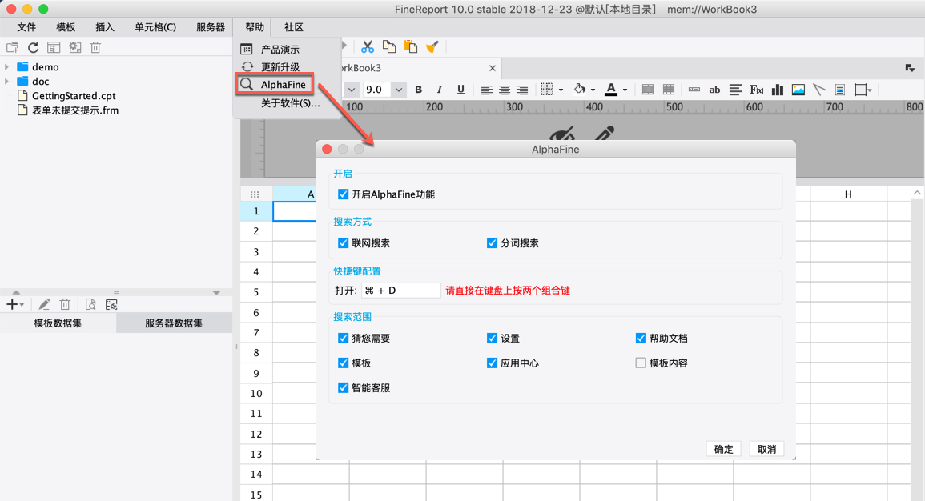Align cell text center
The image size is (925, 501).
(x=505, y=90)
